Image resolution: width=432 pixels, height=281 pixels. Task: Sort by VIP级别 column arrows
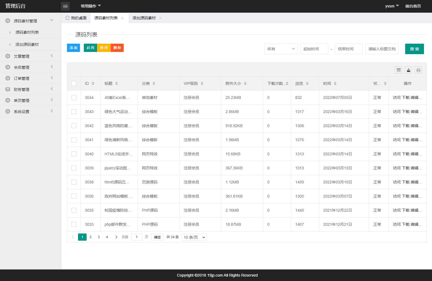[x=202, y=83]
